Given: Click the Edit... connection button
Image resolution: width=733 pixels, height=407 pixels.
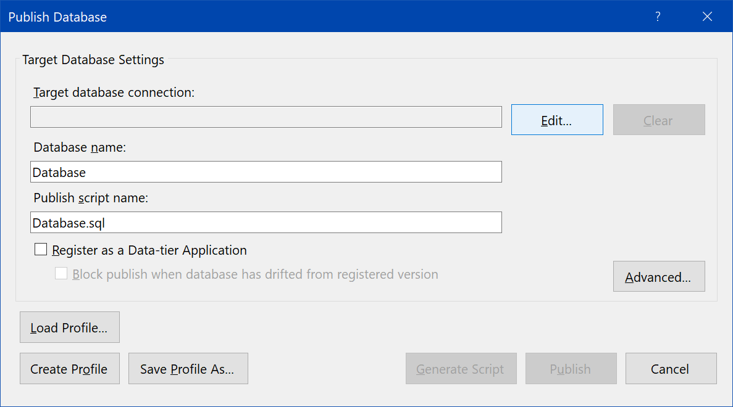Looking at the screenshot, I should (x=556, y=120).
